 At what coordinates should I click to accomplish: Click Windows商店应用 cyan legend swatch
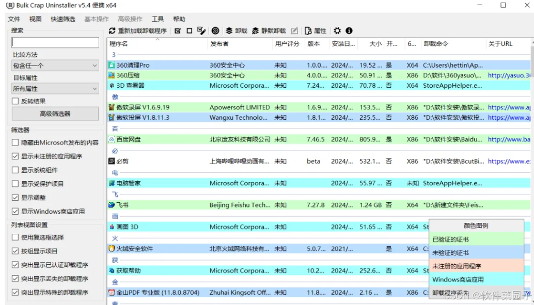click(x=476, y=280)
